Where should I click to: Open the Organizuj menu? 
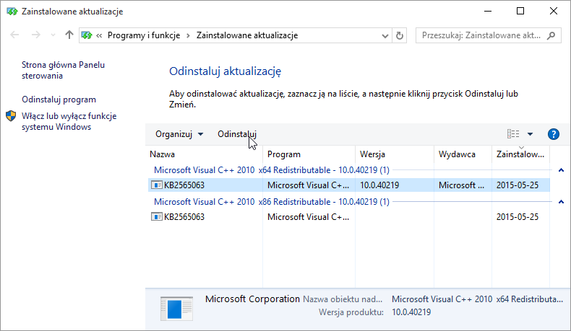pos(179,134)
